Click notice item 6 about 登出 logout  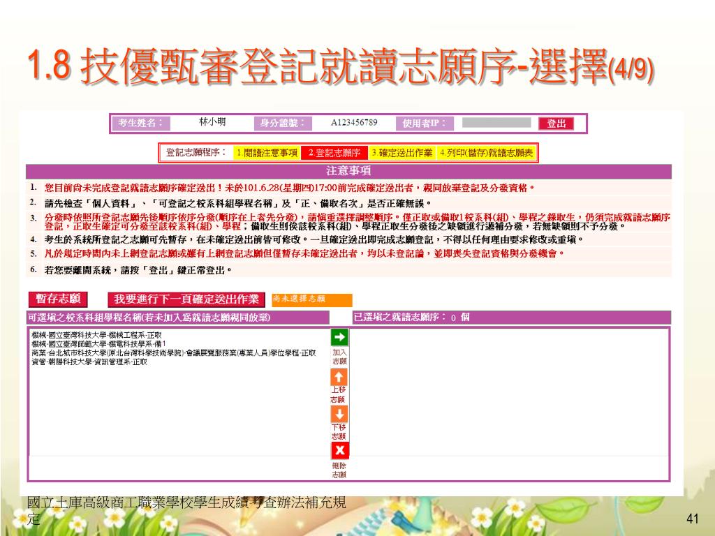coord(349,270)
